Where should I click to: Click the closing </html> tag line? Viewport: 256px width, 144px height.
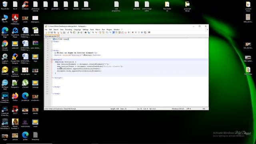(56, 94)
